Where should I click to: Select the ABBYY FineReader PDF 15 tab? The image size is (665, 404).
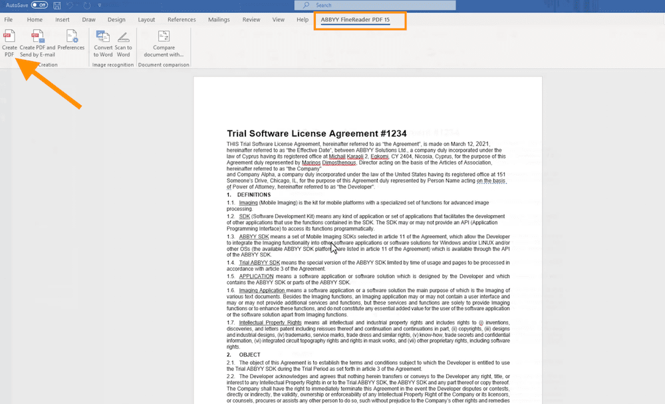pyautogui.click(x=355, y=19)
